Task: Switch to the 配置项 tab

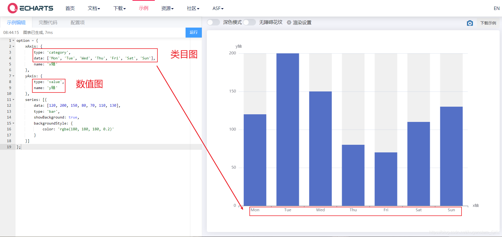Action: [78, 23]
